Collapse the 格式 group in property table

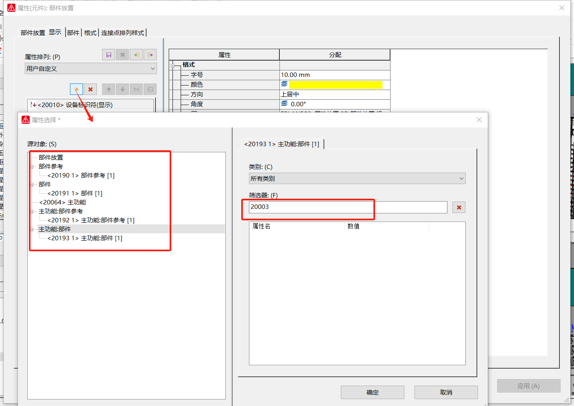[173, 65]
